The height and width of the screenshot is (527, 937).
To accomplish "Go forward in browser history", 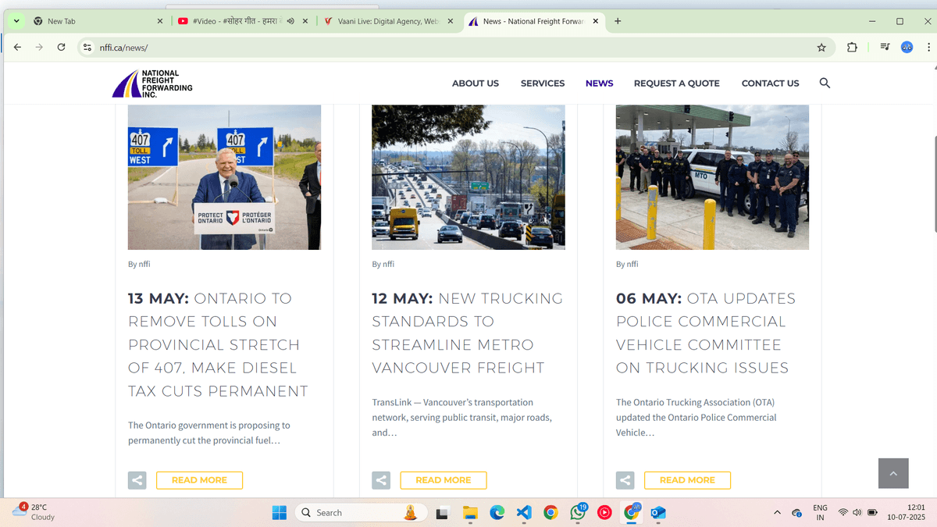I will click(39, 48).
